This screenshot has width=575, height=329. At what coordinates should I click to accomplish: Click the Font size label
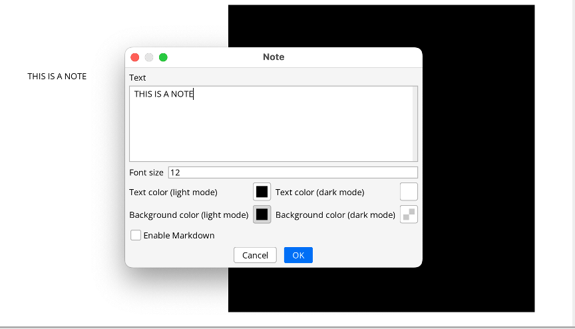tap(146, 172)
